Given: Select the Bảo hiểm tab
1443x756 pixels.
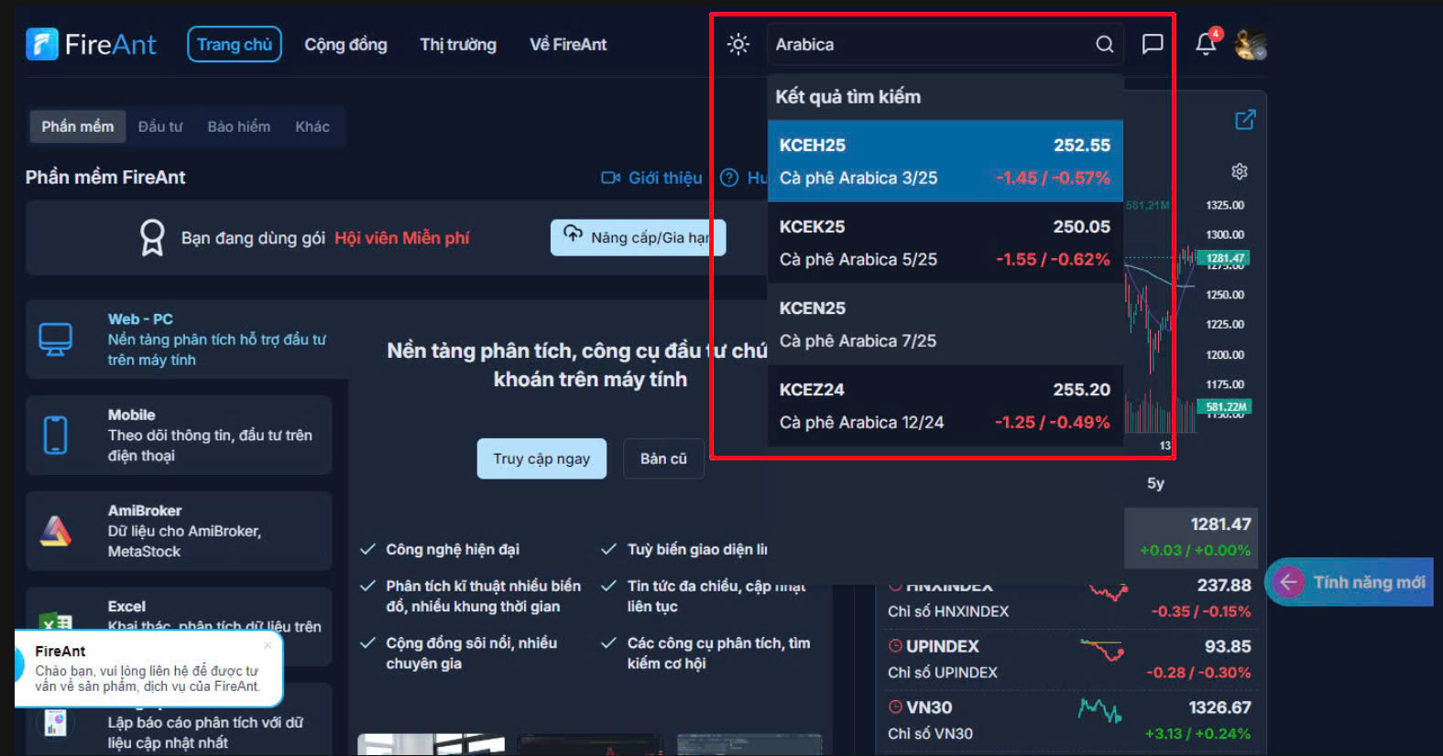Looking at the screenshot, I should 239,126.
